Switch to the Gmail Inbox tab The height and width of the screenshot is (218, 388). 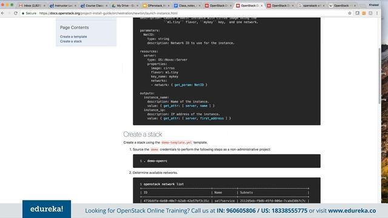pyautogui.click(x=32, y=5)
